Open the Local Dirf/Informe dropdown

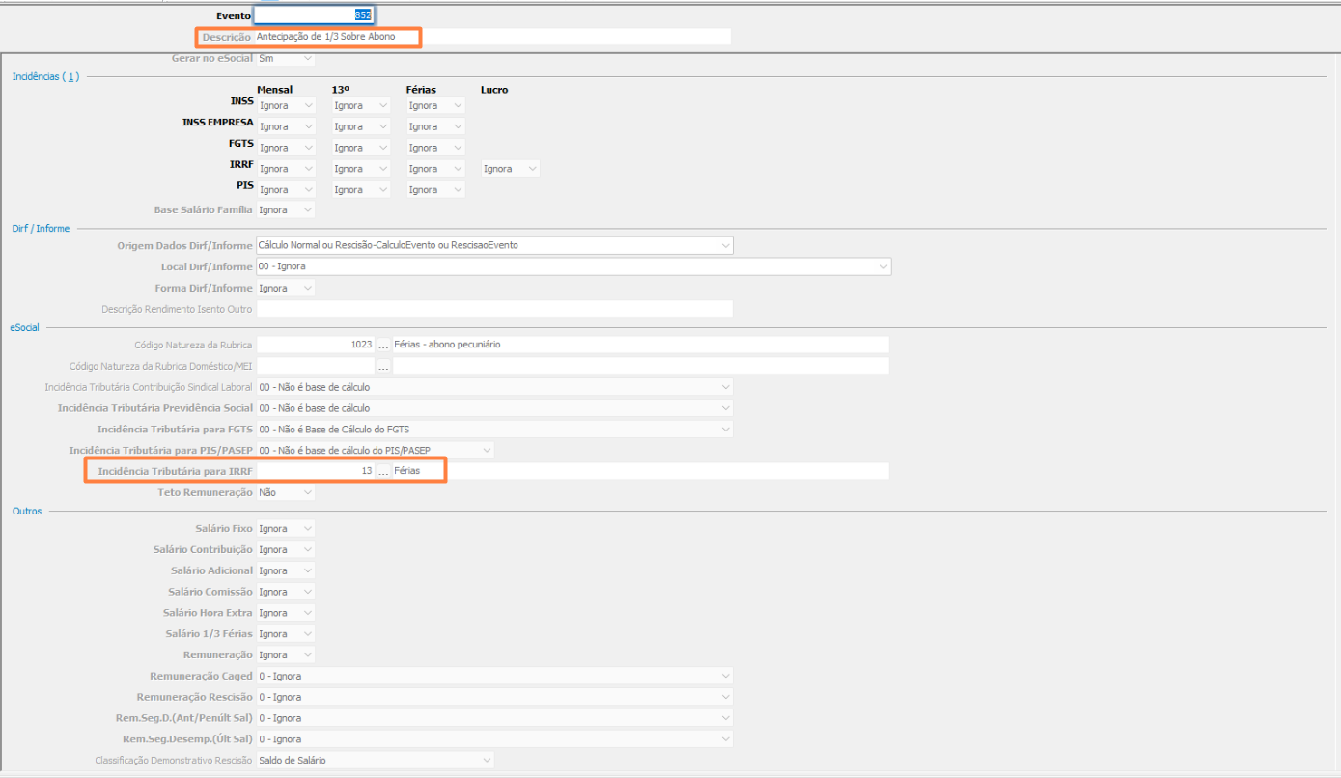click(x=573, y=266)
